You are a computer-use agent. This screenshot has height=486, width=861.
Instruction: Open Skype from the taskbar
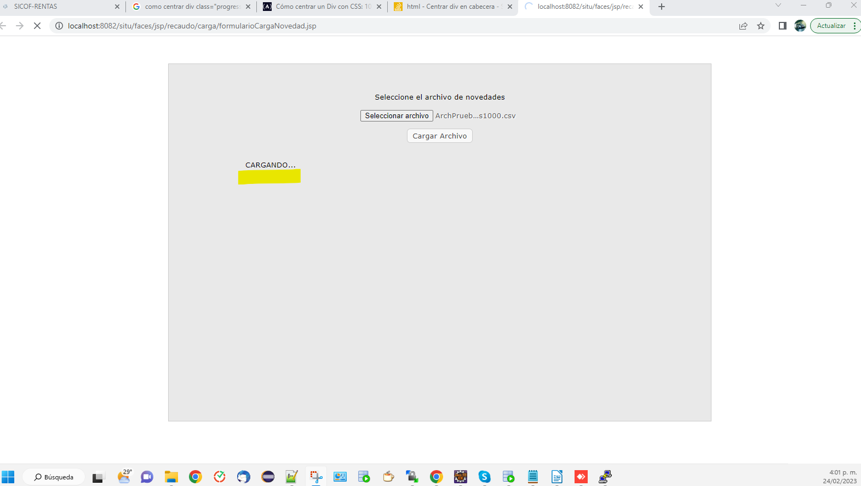pos(484,477)
